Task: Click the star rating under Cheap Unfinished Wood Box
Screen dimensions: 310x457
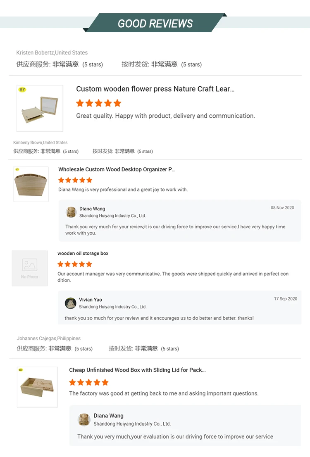Action: [89, 382]
